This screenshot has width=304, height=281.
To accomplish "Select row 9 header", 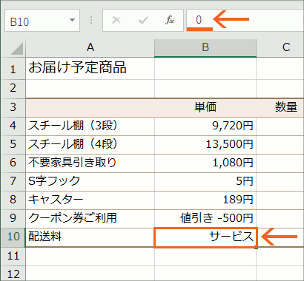I will pyautogui.click(x=13, y=218).
